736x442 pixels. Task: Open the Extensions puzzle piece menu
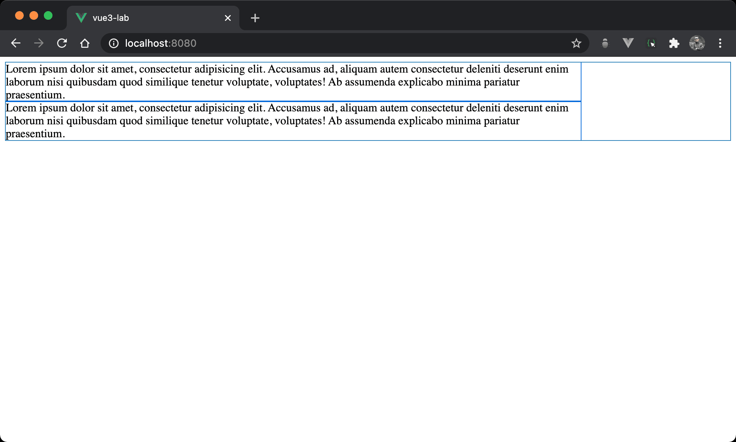(x=674, y=43)
